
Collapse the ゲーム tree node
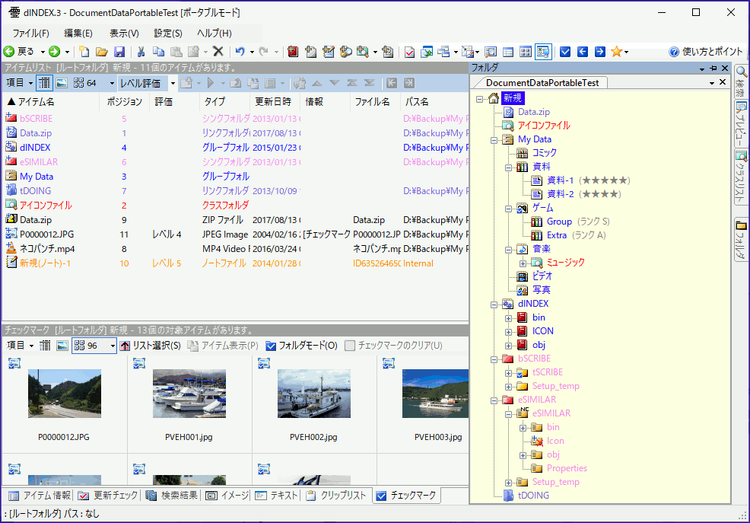click(508, 209)
